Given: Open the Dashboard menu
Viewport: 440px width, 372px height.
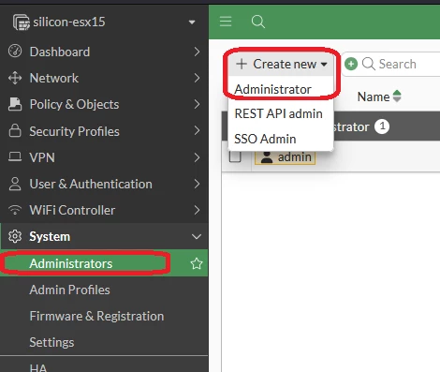Looking at the screenshot, I should (x=60, y=52).
